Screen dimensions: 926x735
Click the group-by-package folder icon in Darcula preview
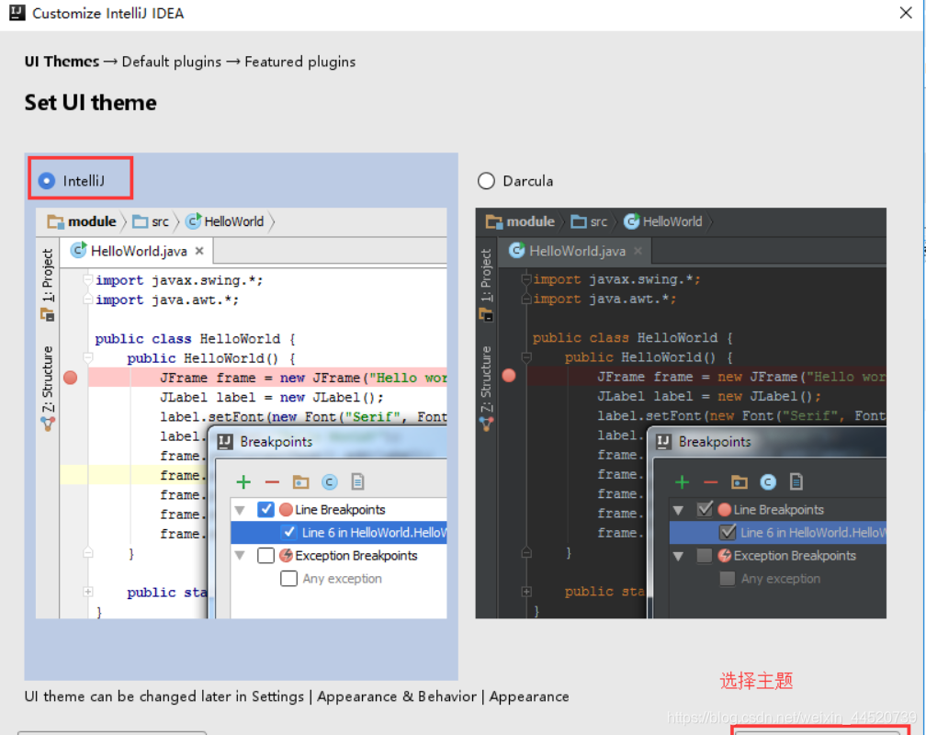click(x=740, y=482)
